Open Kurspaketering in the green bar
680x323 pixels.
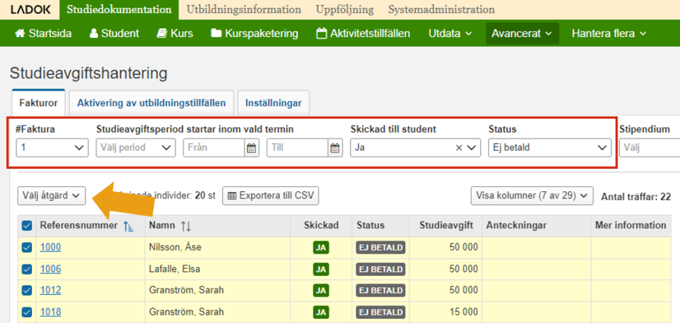coord(254,33)
